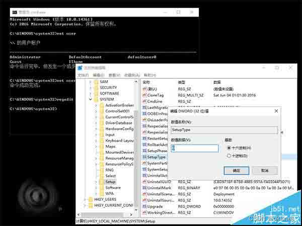The width and height of the screenshot is (302, 226).
Task: Click the value data input field
Action: click(194, 148)
